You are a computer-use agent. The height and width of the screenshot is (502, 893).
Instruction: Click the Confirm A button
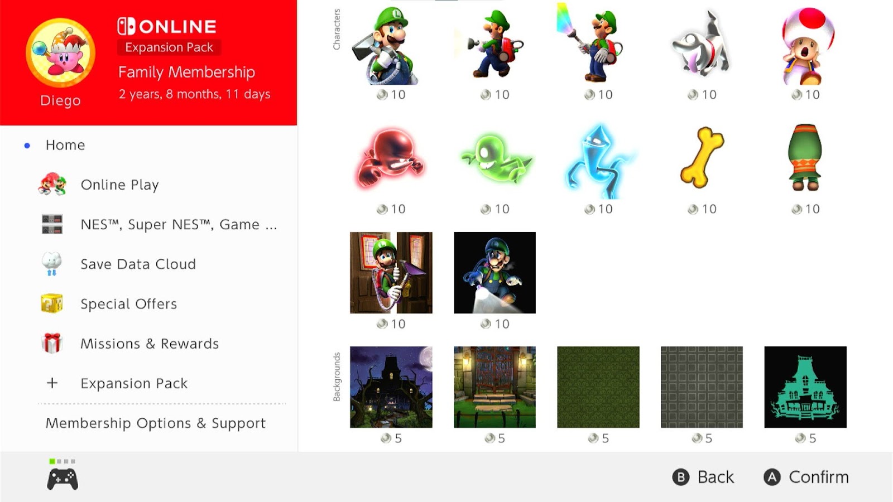tap(806, 477)
